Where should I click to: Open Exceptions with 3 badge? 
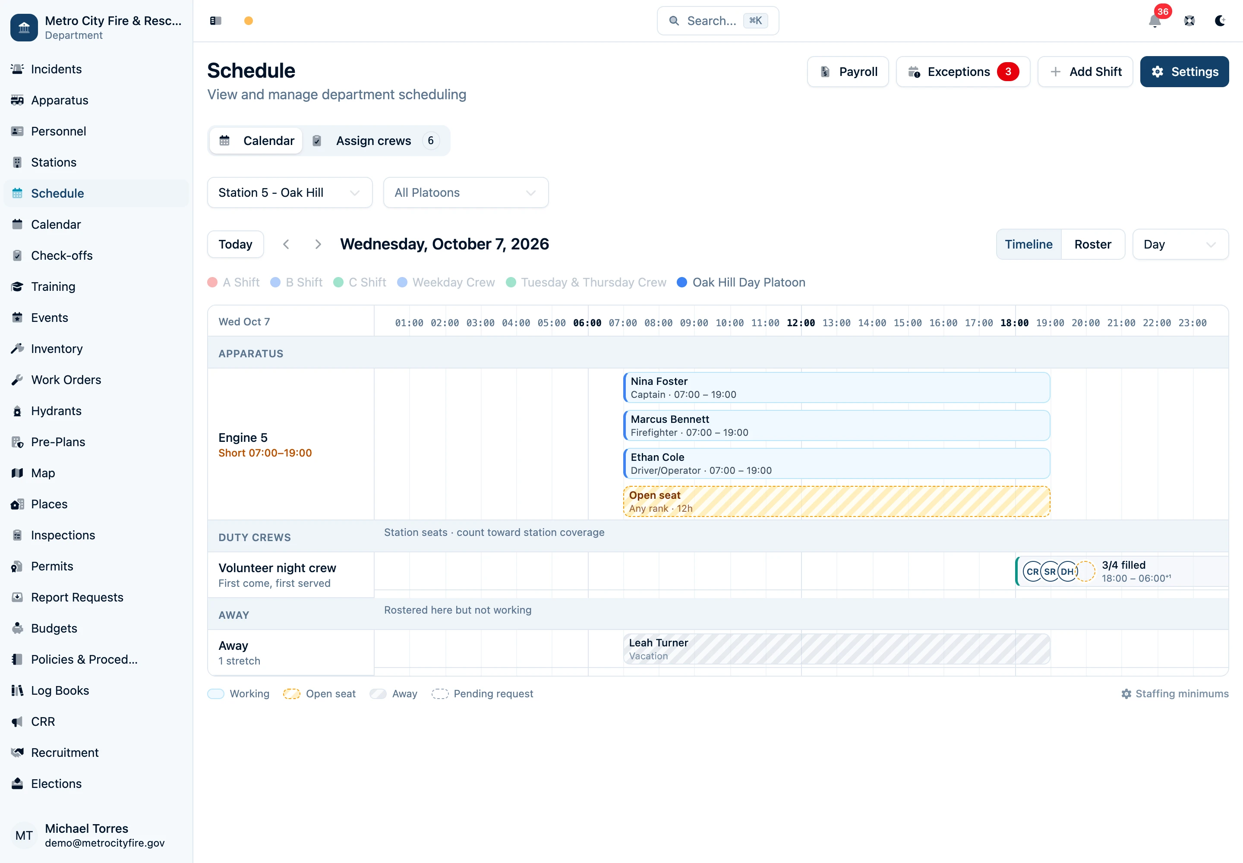pos(963,72)
